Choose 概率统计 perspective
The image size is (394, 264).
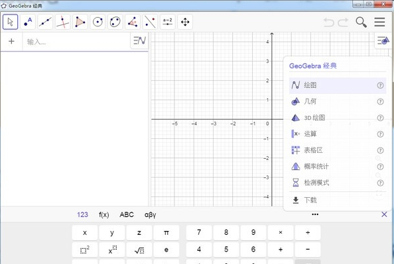(x=338, y=167)
